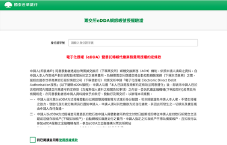Viewport: 227px width, 145px height.
Task: Click the Cathay United Bank tree logo
Action: (x=8, y=5)
